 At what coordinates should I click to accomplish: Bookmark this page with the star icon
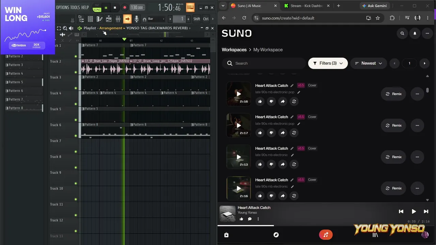tap(378, 18)
